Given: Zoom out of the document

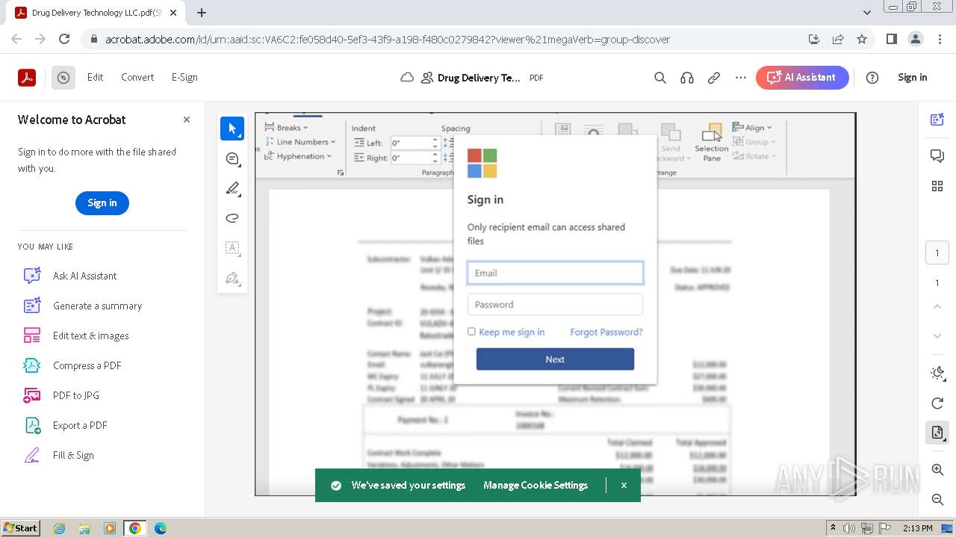Looking at the screenshot, I should [937, 499].
